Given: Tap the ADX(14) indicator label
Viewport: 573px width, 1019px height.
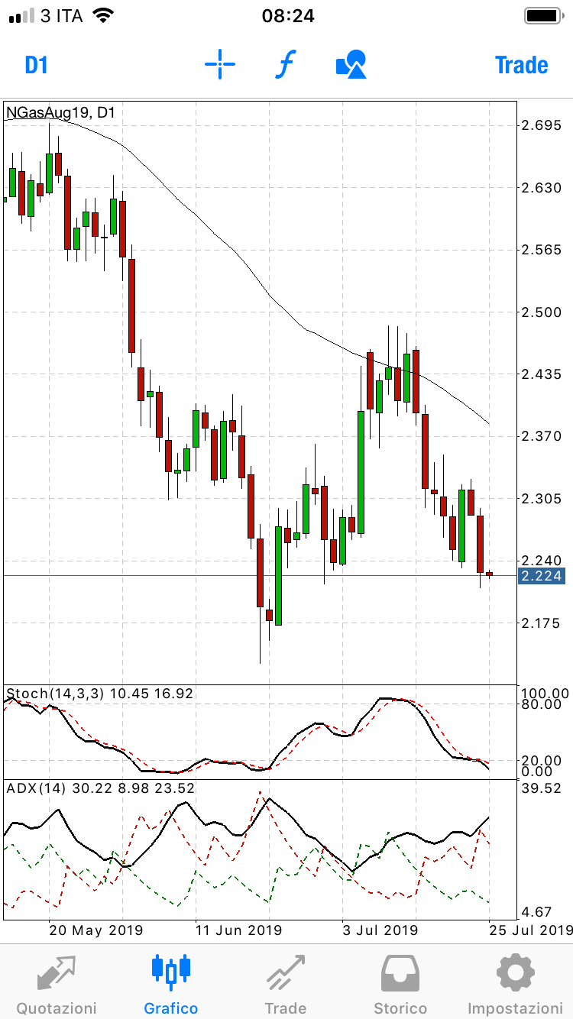Looking at the screenshot, I should pyautogui.click(x=100, y=788).
